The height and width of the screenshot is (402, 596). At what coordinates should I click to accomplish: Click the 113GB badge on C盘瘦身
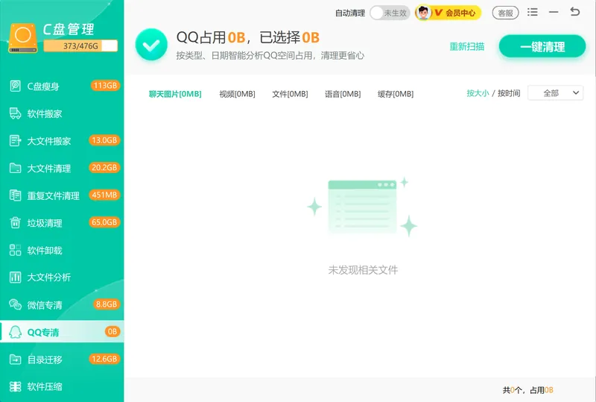point(105,86)
